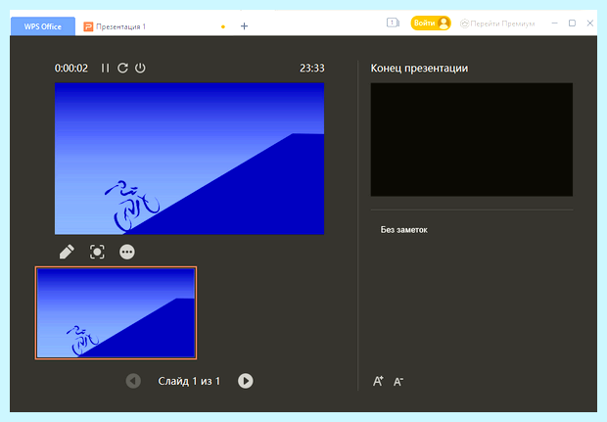The width and height of the screenshot is (607, 422).
Task: Pause the presentation timer
Action: 105,69
